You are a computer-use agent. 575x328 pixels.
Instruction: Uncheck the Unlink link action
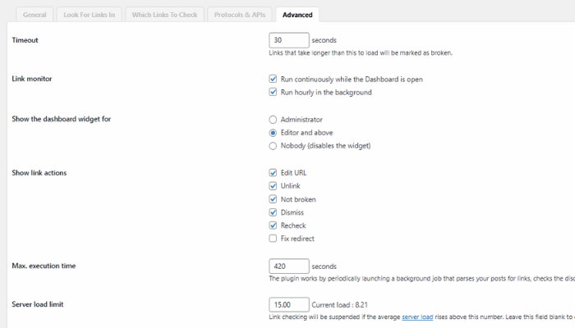(x=273, y=186)
